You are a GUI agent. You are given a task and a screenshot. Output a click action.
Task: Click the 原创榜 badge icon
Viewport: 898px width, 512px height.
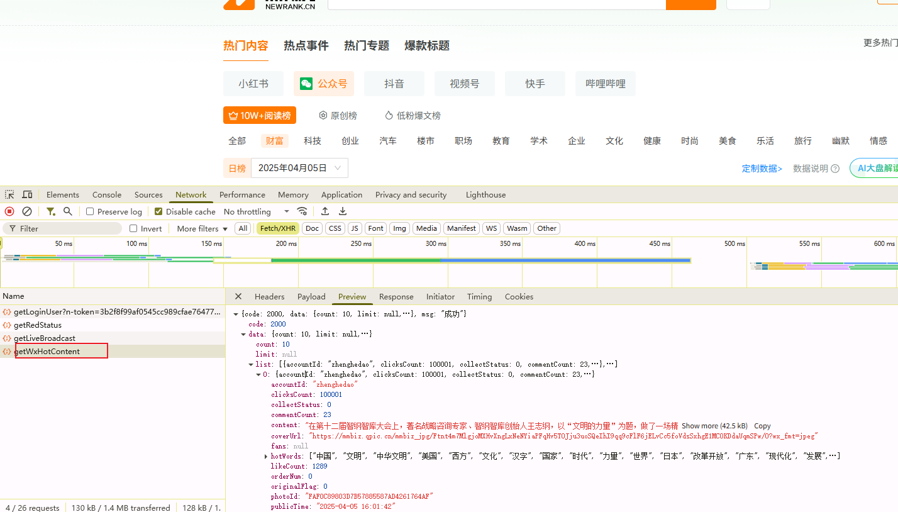point(323,115)
